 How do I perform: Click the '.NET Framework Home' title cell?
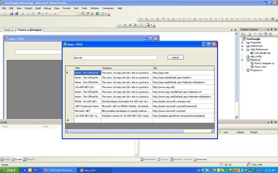tap(88, 106)
